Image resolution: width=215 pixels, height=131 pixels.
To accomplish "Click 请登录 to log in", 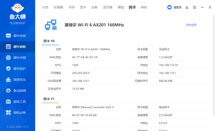I will (x=177, y=7).
